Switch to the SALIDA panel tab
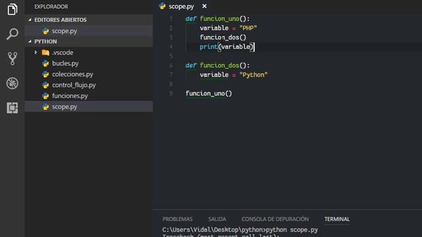The width and height of the screenshot is (422, 237). (217, 219)
